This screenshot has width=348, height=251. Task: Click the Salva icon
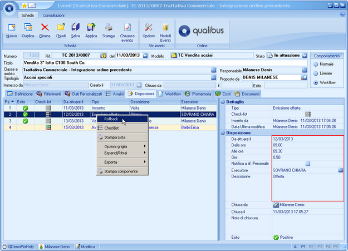[76, 27]
